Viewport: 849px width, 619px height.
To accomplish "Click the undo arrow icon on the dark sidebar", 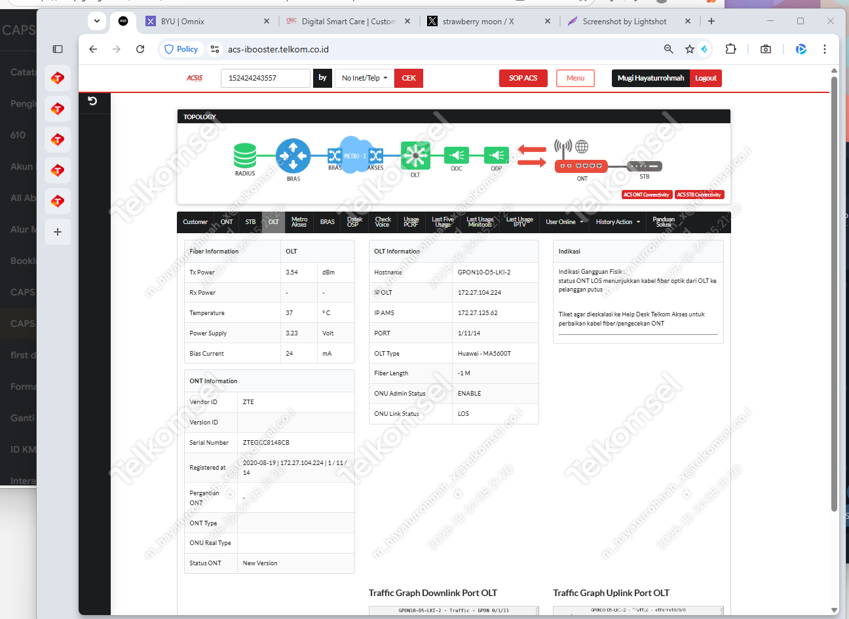I will tap(92, 101).
